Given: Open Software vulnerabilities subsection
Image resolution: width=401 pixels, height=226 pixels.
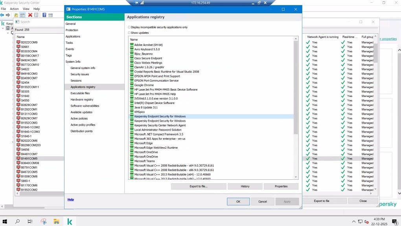Looking at the screenshot, I should click(x=85, y=106).
